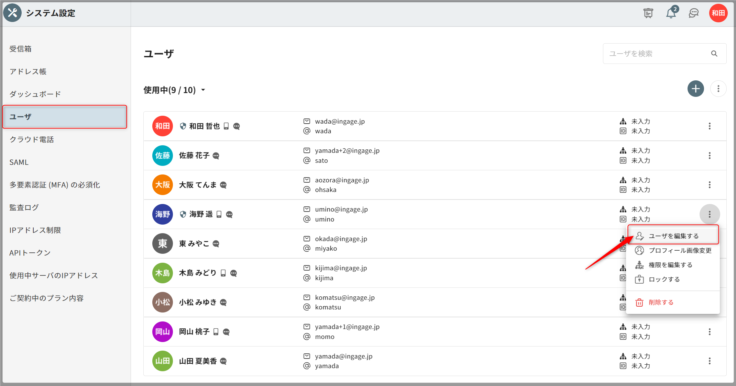This screenshot has height=386, width=736.
Task: Open three-dot menu for 和田 哲也 row
Action: (710, 126)
